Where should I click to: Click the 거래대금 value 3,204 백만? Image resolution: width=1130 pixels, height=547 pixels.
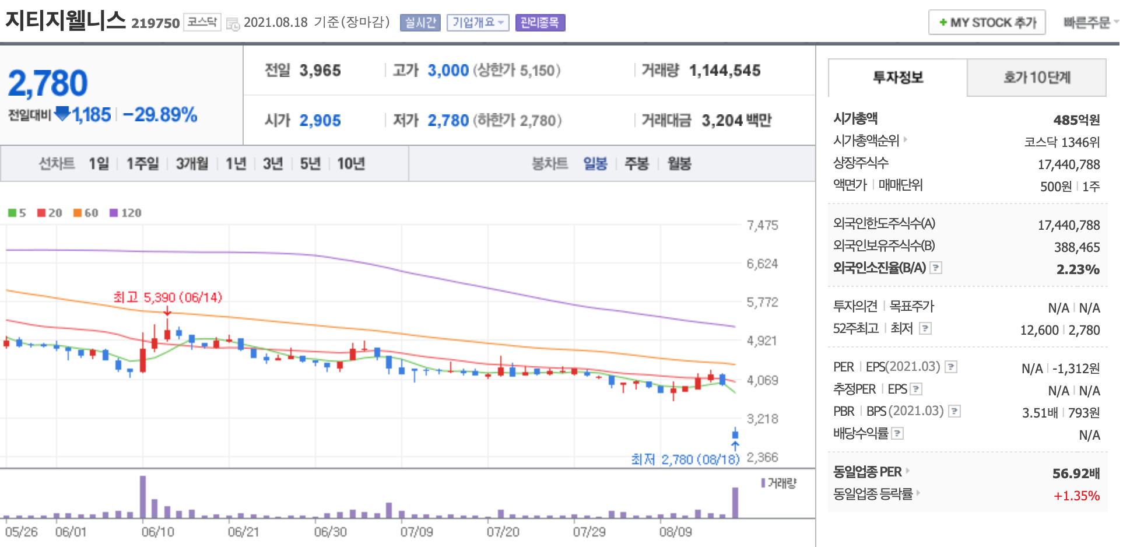(736, 121)
